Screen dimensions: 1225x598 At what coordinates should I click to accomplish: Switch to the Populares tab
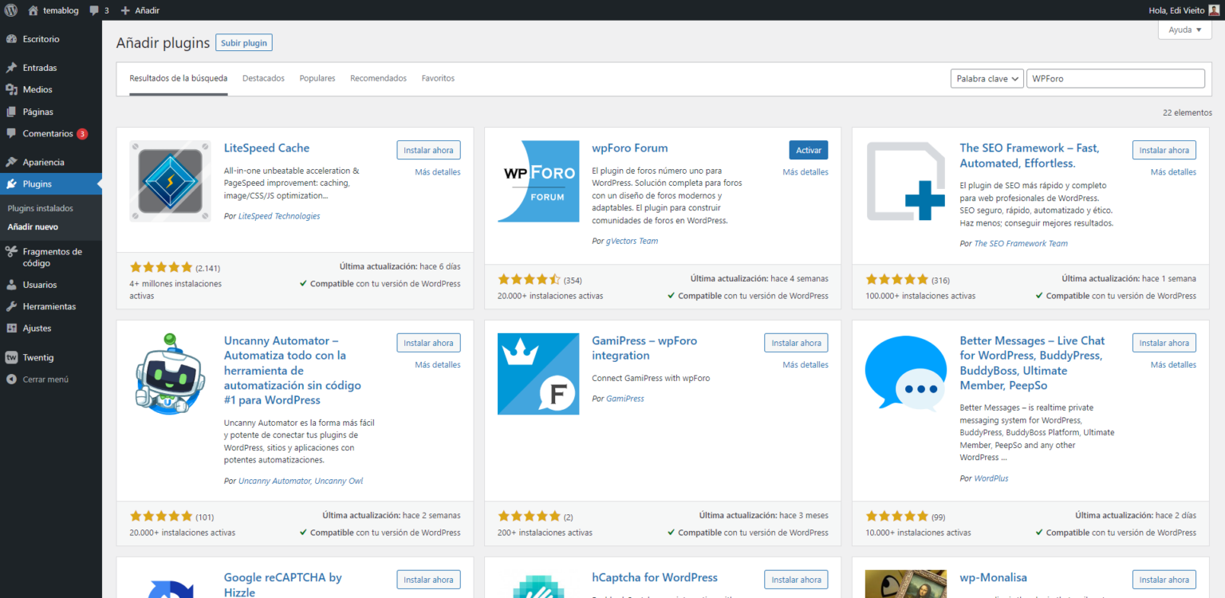[317, 77]
